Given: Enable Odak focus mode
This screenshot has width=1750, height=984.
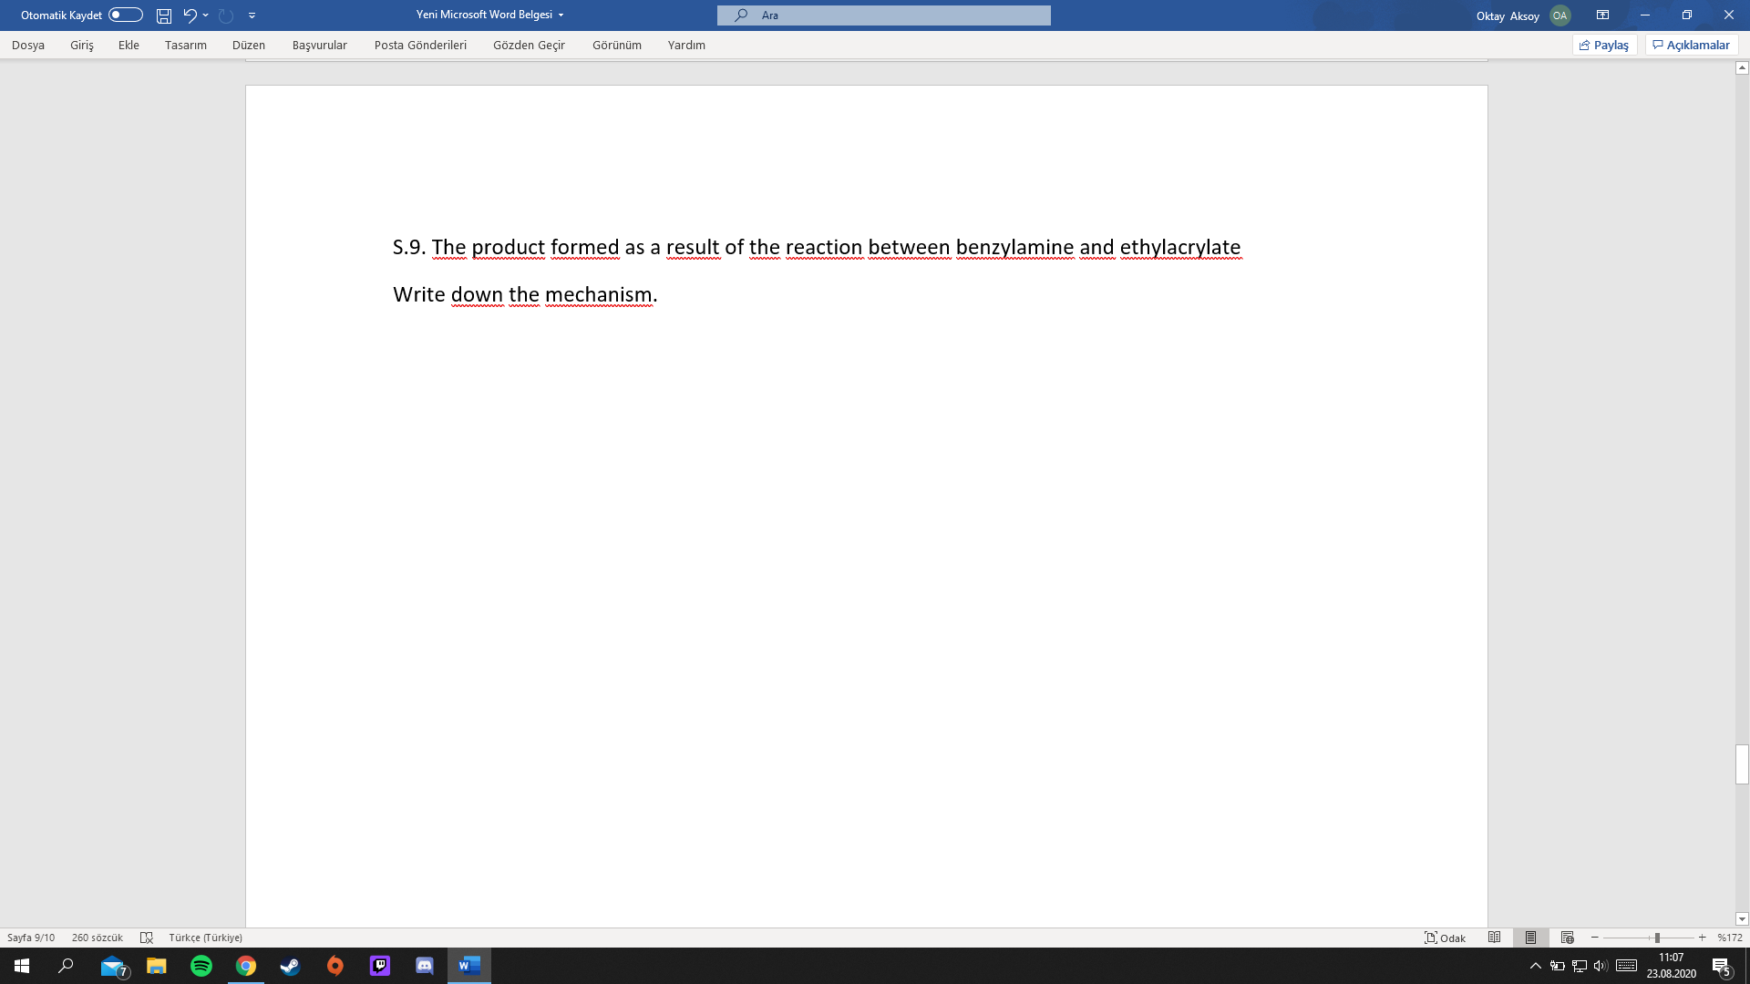Looking at the screenshot, I should click(x=1446, y=938).
